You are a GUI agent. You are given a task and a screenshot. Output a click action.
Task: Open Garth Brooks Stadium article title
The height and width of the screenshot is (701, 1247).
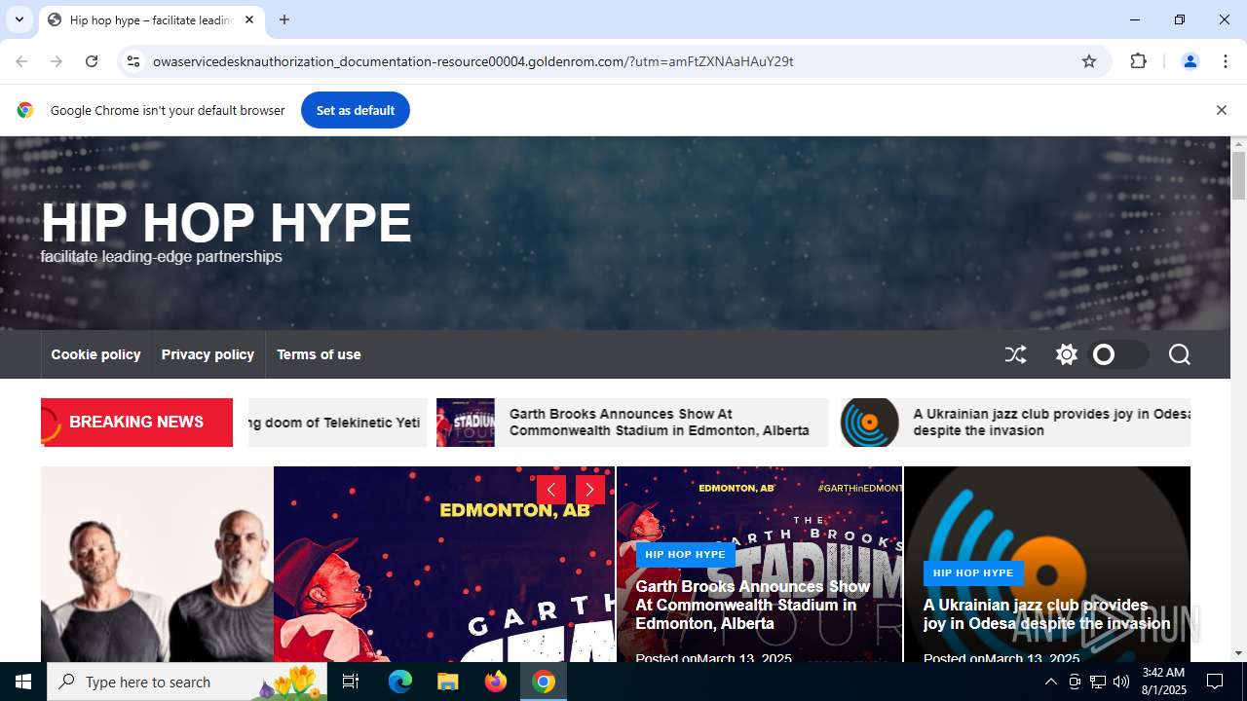753,605
